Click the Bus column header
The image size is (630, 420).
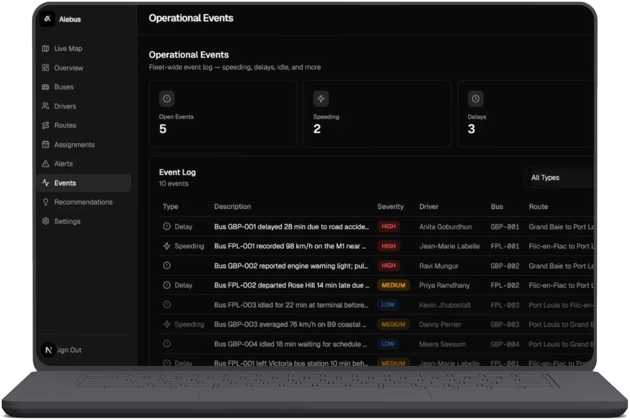click(497, 206)
